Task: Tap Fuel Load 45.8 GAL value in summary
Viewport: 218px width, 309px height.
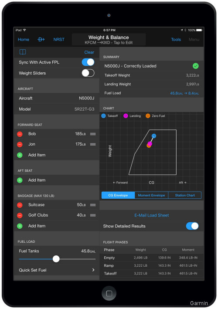Action: click(x=184, y=93)
